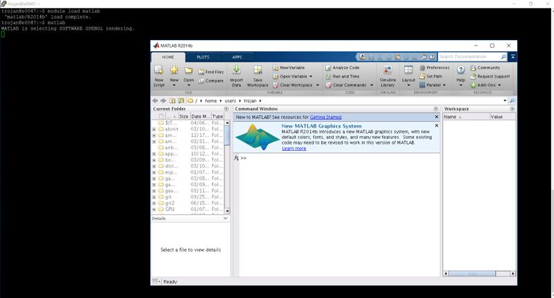The height and width of the screenshot is (298, 554).
Task: Click the documentation search magnifier icon
Action: (503, 57)
